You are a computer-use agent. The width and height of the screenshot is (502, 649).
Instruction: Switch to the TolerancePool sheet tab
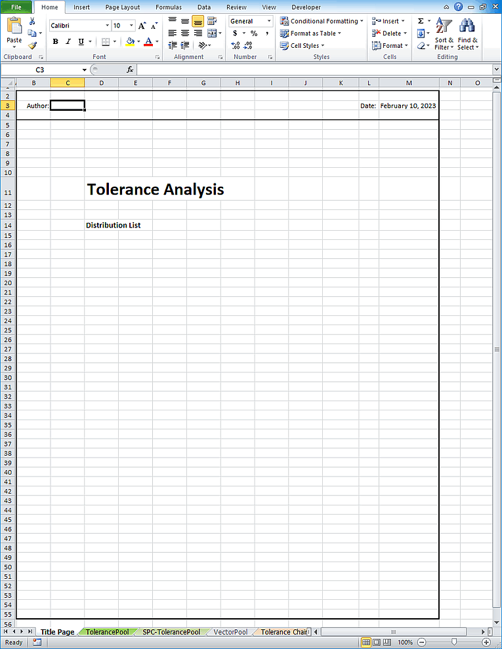(107, 632)
